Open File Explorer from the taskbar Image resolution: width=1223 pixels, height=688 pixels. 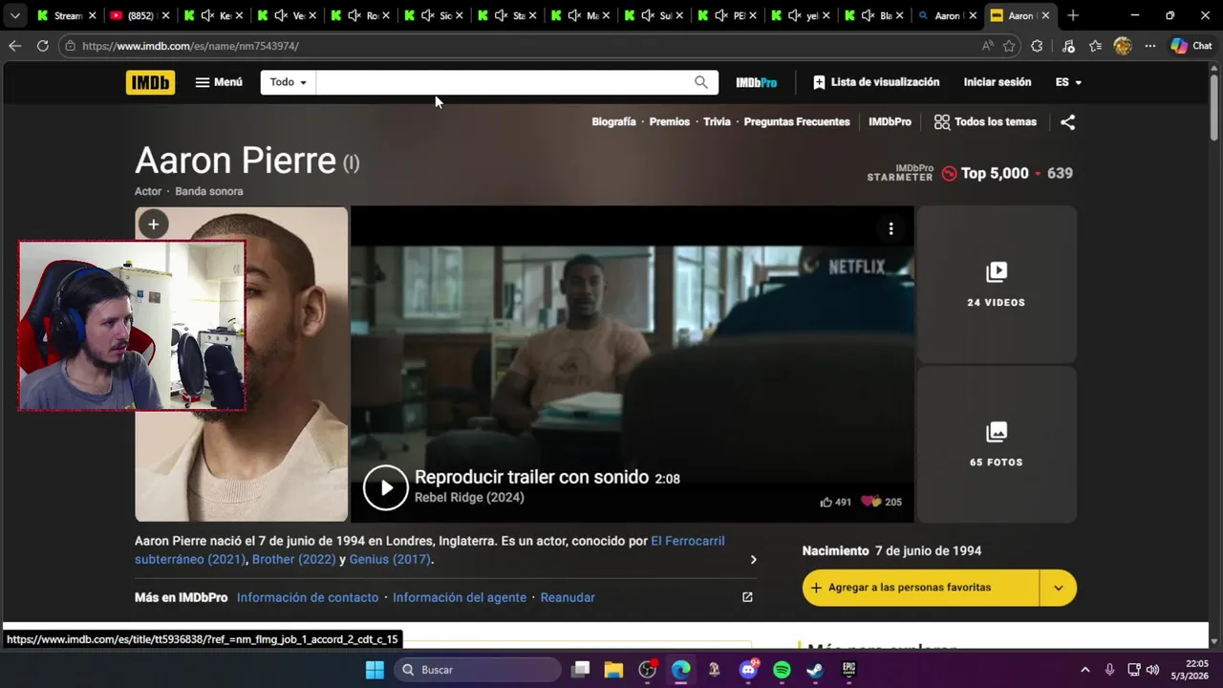613,670
